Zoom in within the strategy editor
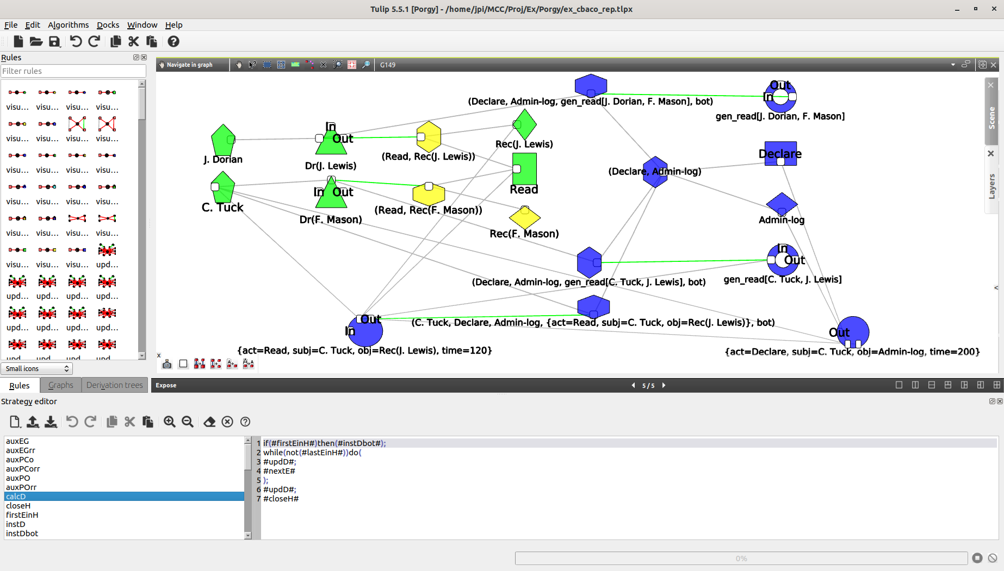 pyautogui.click(x=170, y=422)
